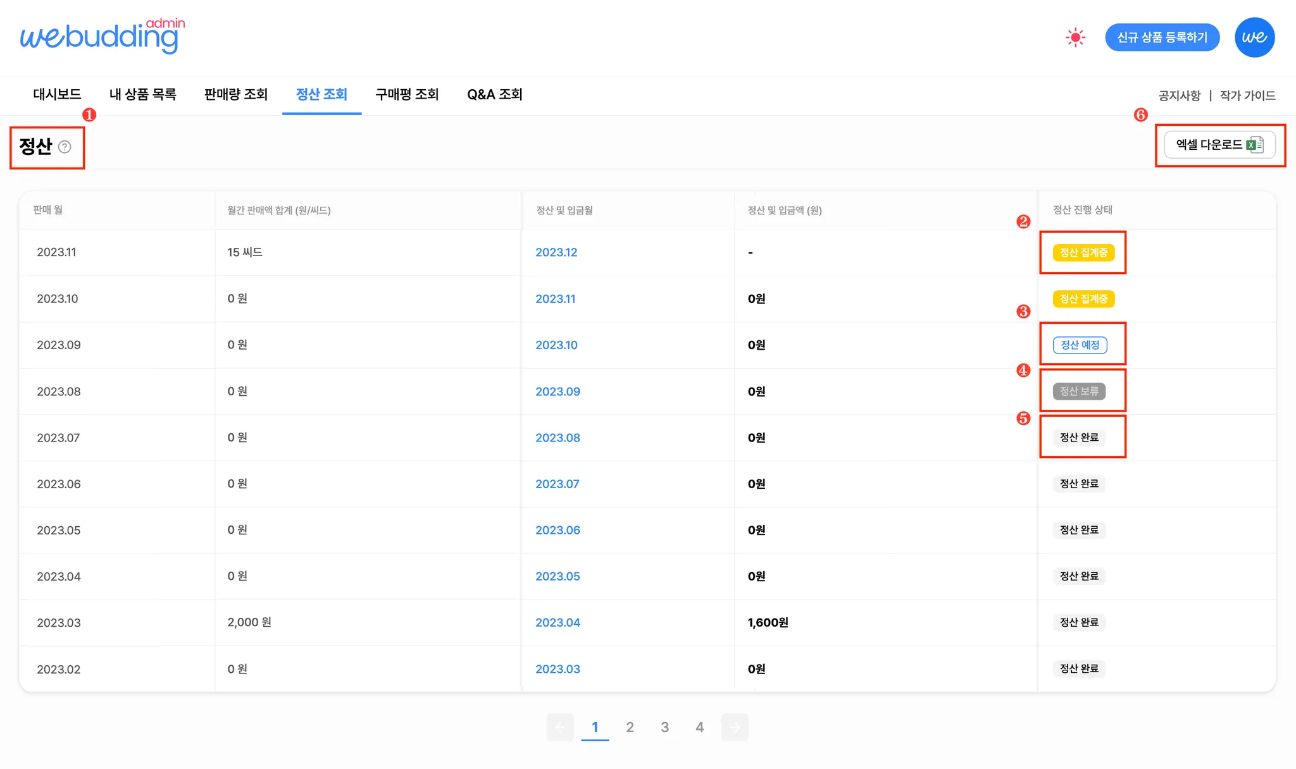The height and width of the screenshot is (769, 1296).
Task: Click the 엑셀 다운로드 button
Action: (1219, 145)
